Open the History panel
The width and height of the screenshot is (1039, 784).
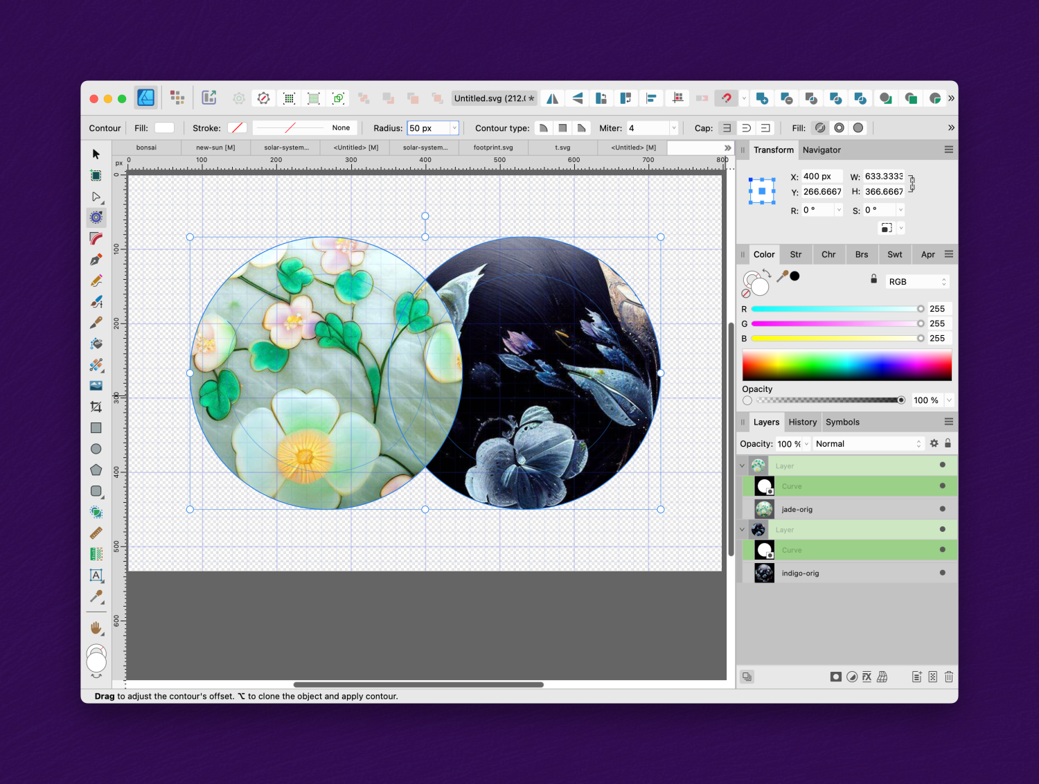pos(802,422)
